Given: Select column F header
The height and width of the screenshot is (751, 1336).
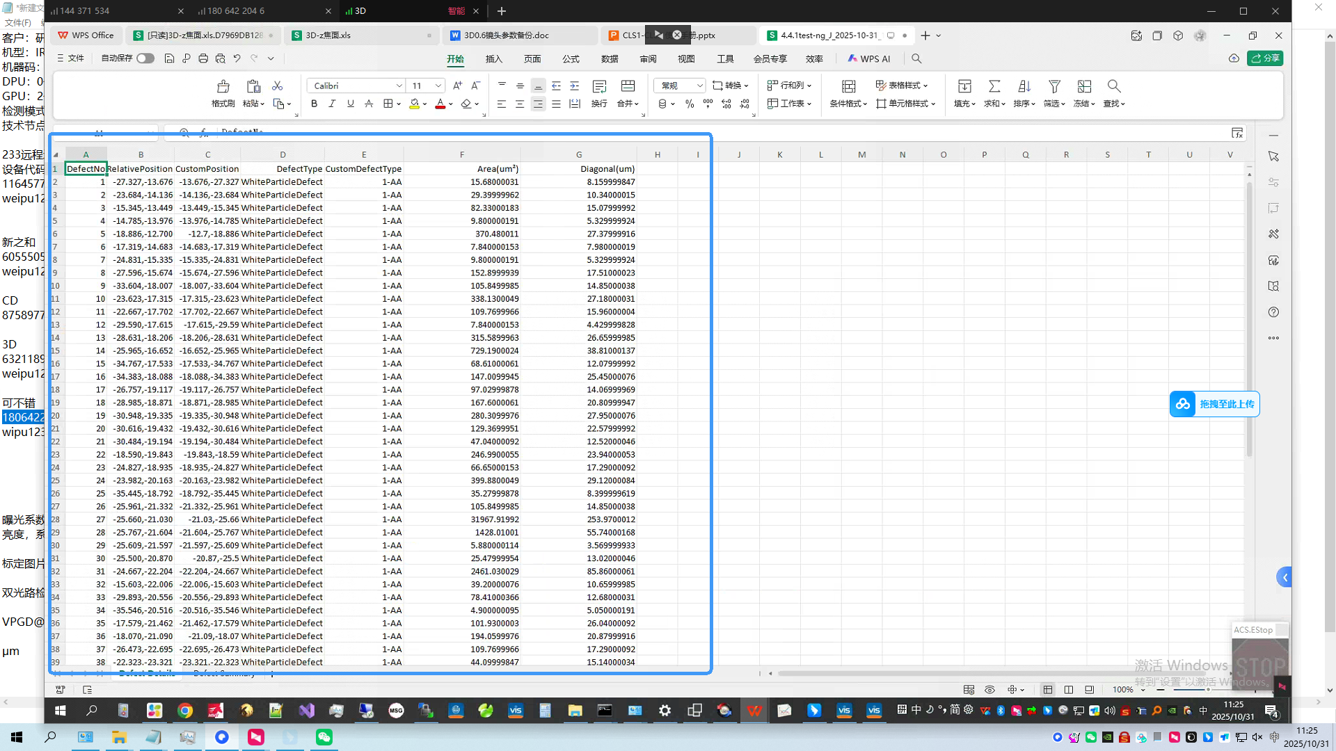Looking at the screenshot, I should point(461,154).
